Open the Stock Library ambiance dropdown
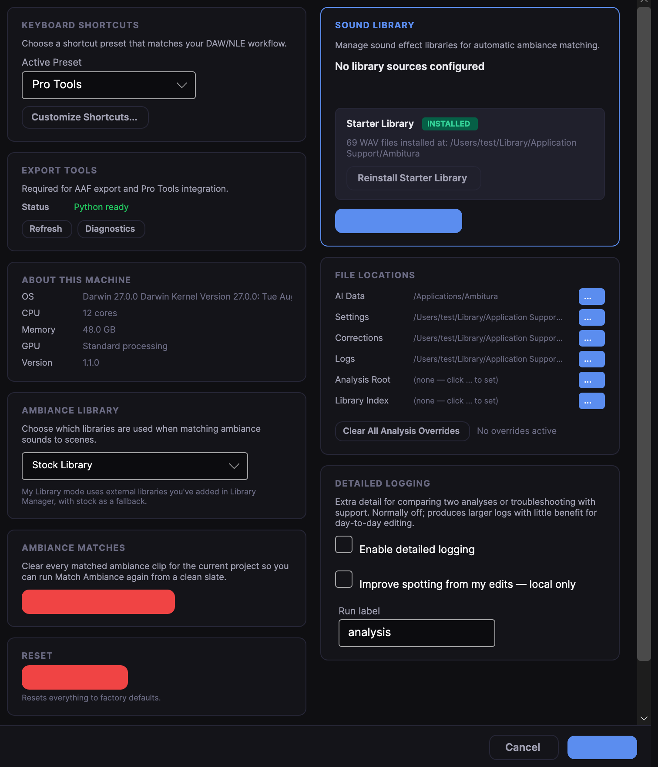 point(135,466)
